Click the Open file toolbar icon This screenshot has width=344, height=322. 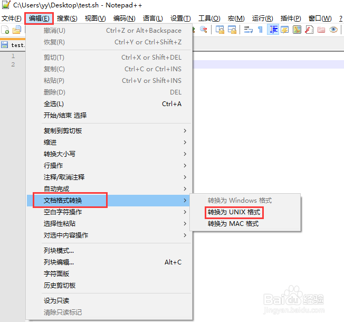coord(17,30)
